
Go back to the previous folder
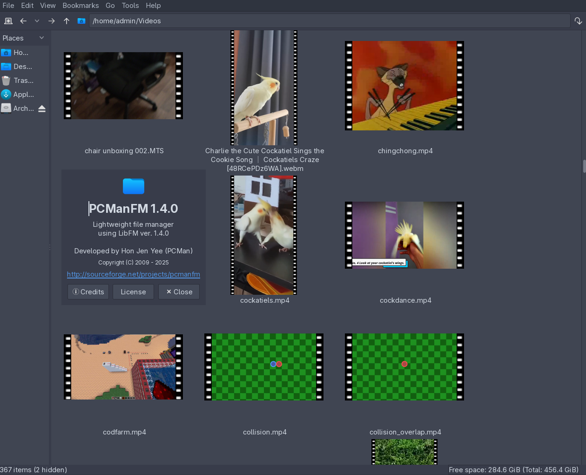(x=23, y=21)
